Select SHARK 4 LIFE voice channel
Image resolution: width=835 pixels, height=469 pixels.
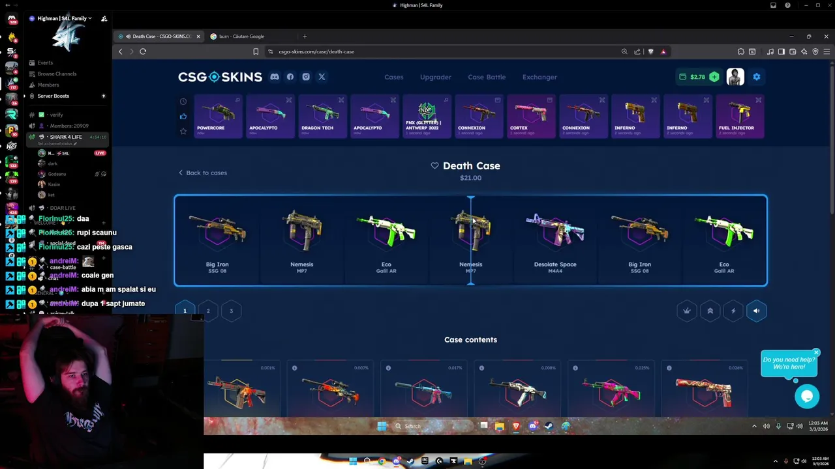coord(66,137)
